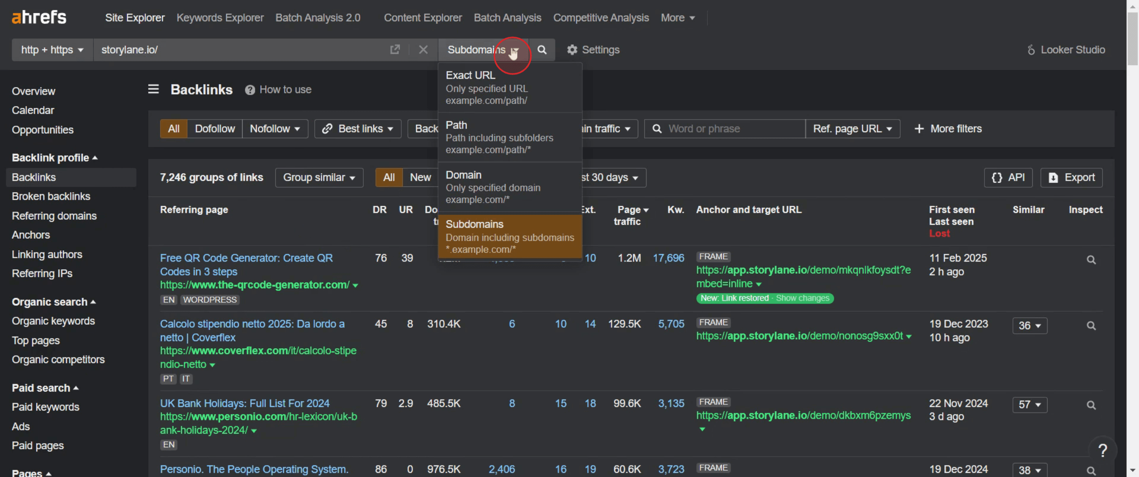Screen dimensions: 1139x477
Task: Select the Dofollow link filter
Action: tap(215, 129)
